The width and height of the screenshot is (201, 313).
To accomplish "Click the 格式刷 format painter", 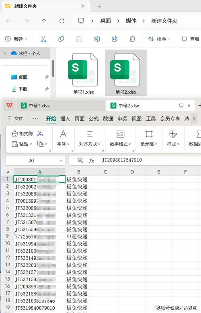I will [x=22, y=134].
